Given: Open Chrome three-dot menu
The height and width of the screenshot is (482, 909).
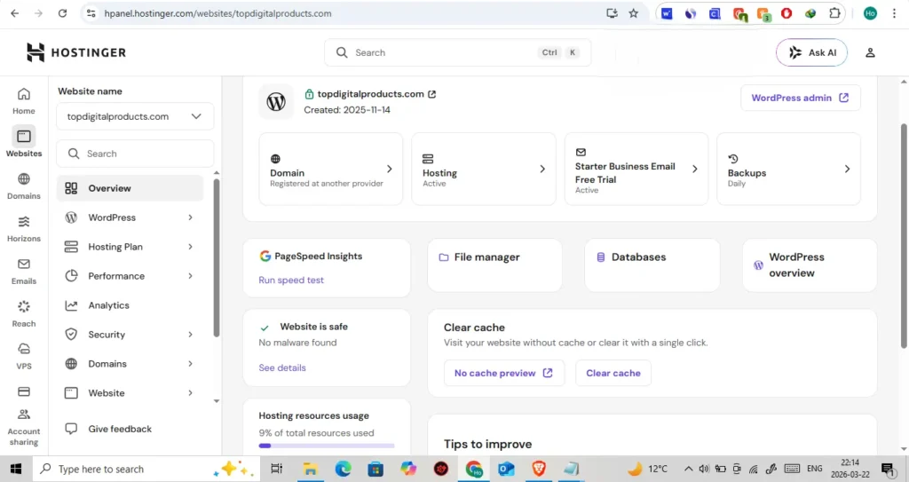Looking at the screenshot, I should [894, 13].
